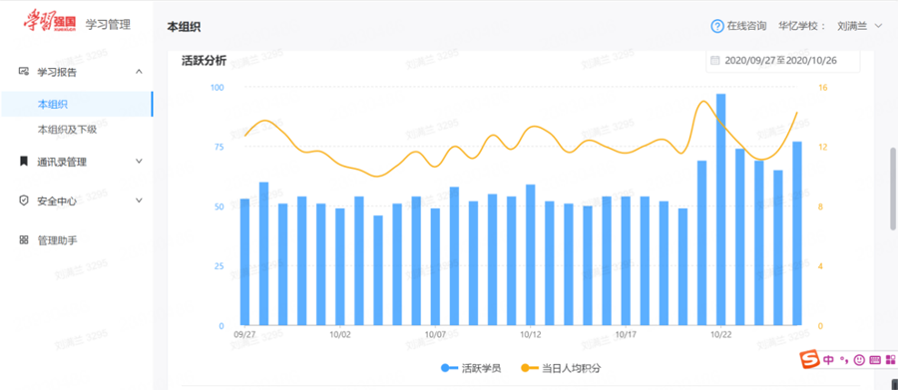
Task: Click the Sogou input method S icon
Action: (x=808, y=360)
